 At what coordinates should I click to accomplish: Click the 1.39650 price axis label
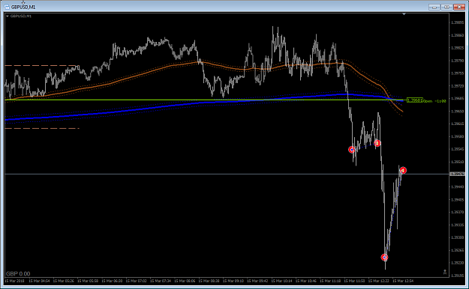pyautogui.click(x=458, y=112)
